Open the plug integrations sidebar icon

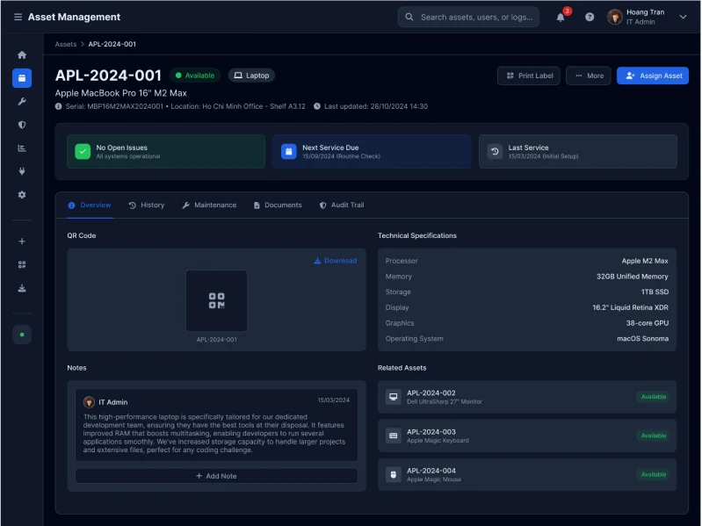point(22,171)
